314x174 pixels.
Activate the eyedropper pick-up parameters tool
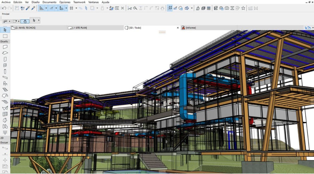(28, 8)
